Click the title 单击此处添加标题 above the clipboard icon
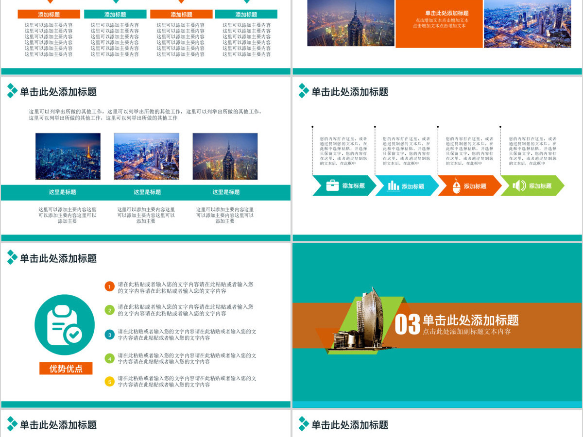Image resolution: width=583 pixels, height=437 pixels. tap(58, 258)
